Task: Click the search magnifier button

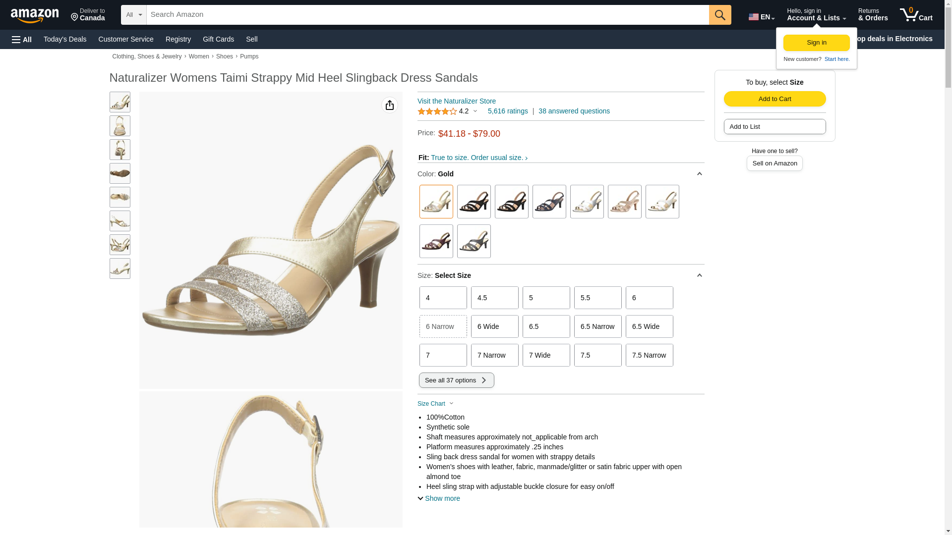Action: tap(719, 15)
